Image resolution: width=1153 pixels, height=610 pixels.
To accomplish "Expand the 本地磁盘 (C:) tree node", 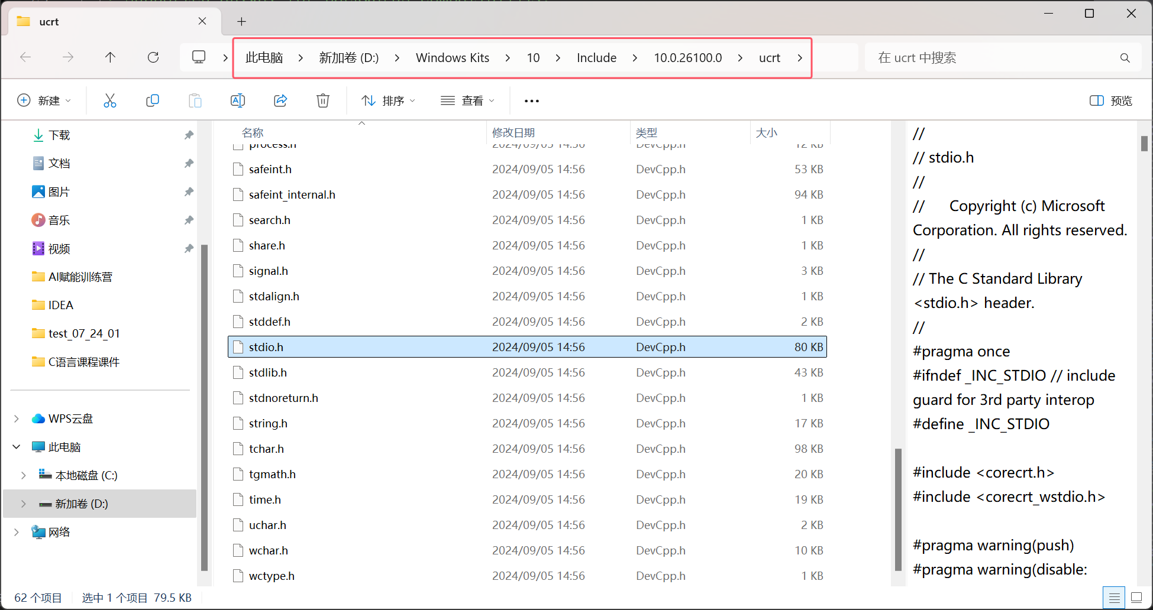I will point(24,476).
